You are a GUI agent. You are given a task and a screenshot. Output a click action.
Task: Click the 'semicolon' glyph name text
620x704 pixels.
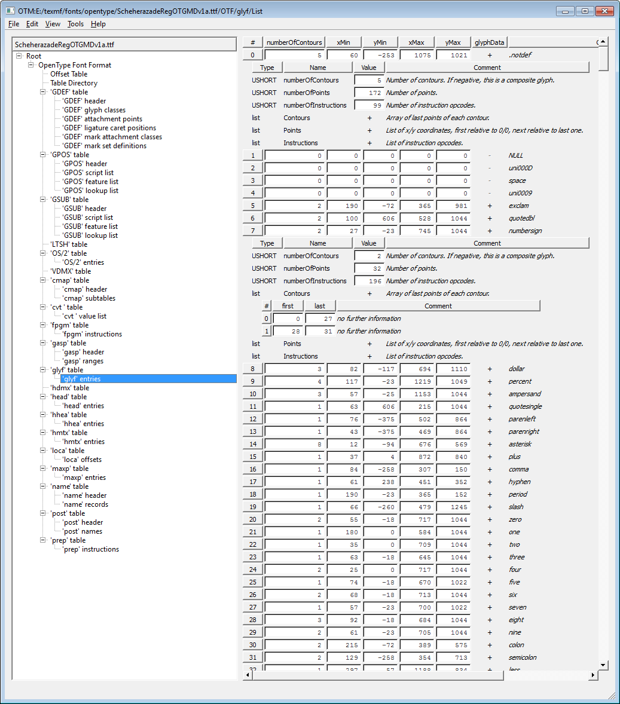click(x=523, y=657)
